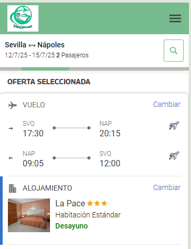
Task: Change the accommodation via Cambiar
Action: pos(167,187)
